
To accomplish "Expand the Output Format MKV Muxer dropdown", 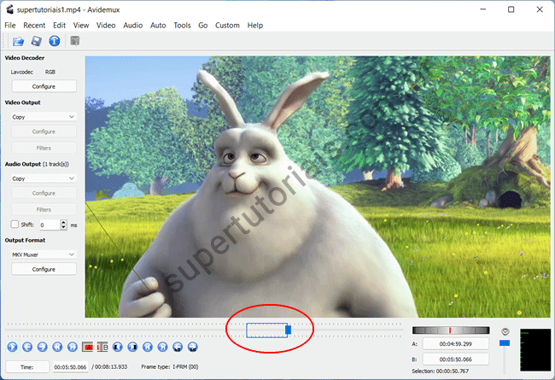I will (44, 254).
